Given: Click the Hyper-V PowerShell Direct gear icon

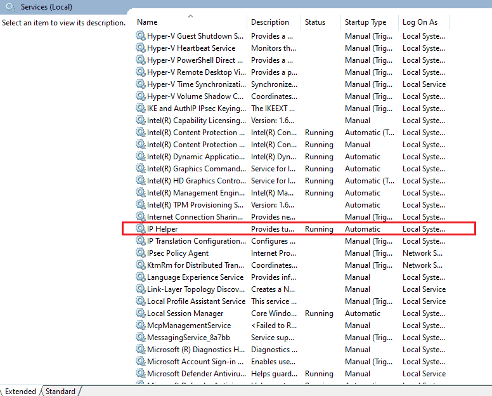Looking at the screenshot, I should pyautogui.click(x=140, y=60).
